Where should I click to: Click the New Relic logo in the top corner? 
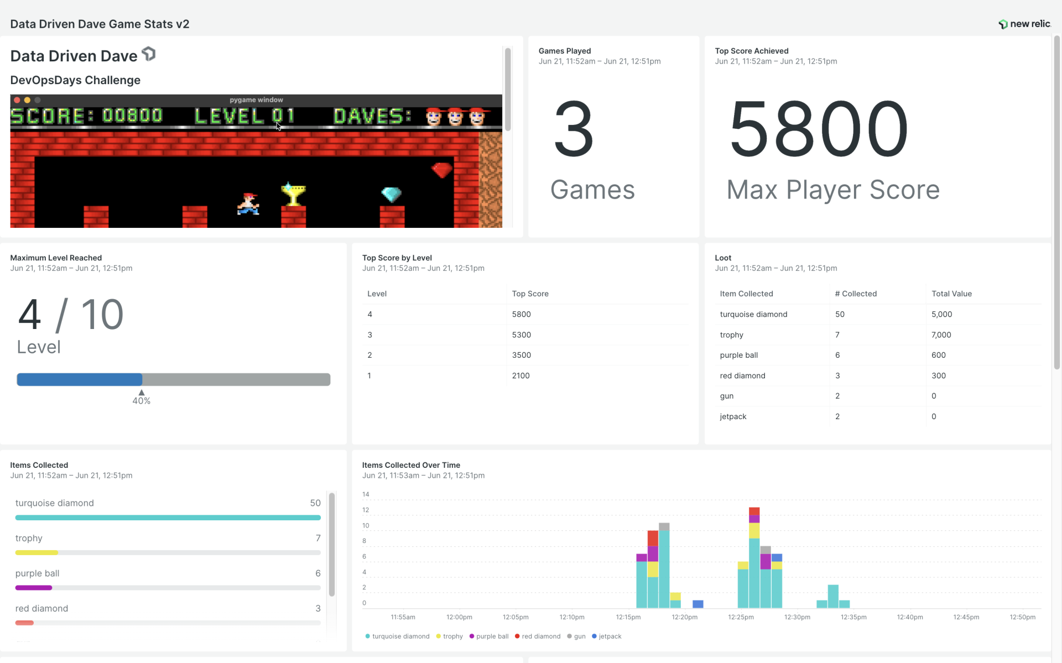[x=1024, y=24]
